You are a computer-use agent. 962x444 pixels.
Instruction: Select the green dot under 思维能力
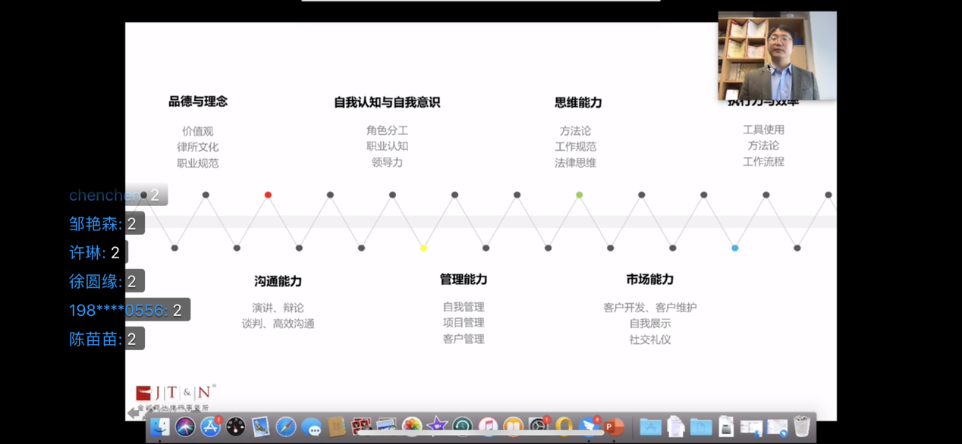pos(580,195)
